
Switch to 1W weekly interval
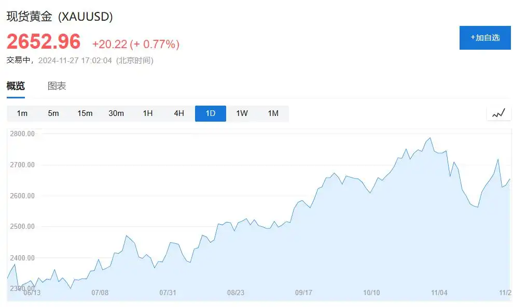click(x=242, y=113)
